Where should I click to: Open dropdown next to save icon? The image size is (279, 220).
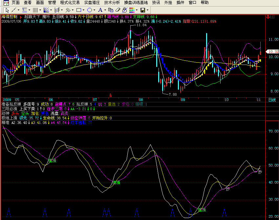click(147, 10)
